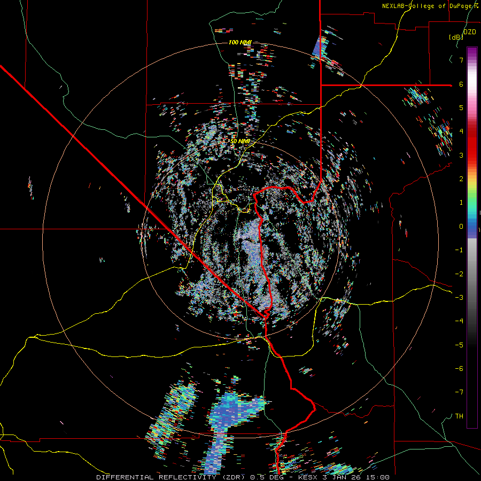Select the -5 value on the color scale
Image resolution: width=481 pixels, height=481 pixels.
tap(459, 345)
